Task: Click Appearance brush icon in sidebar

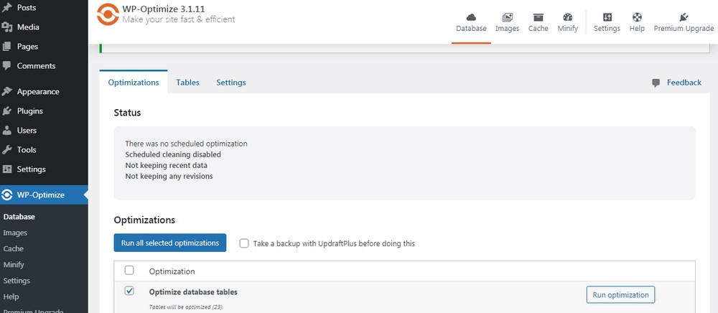Action: (7, 91)
